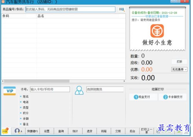Open the yellow message notification icon
The width and height of the screenshot is (193, 137).
(x=5, y=131)
